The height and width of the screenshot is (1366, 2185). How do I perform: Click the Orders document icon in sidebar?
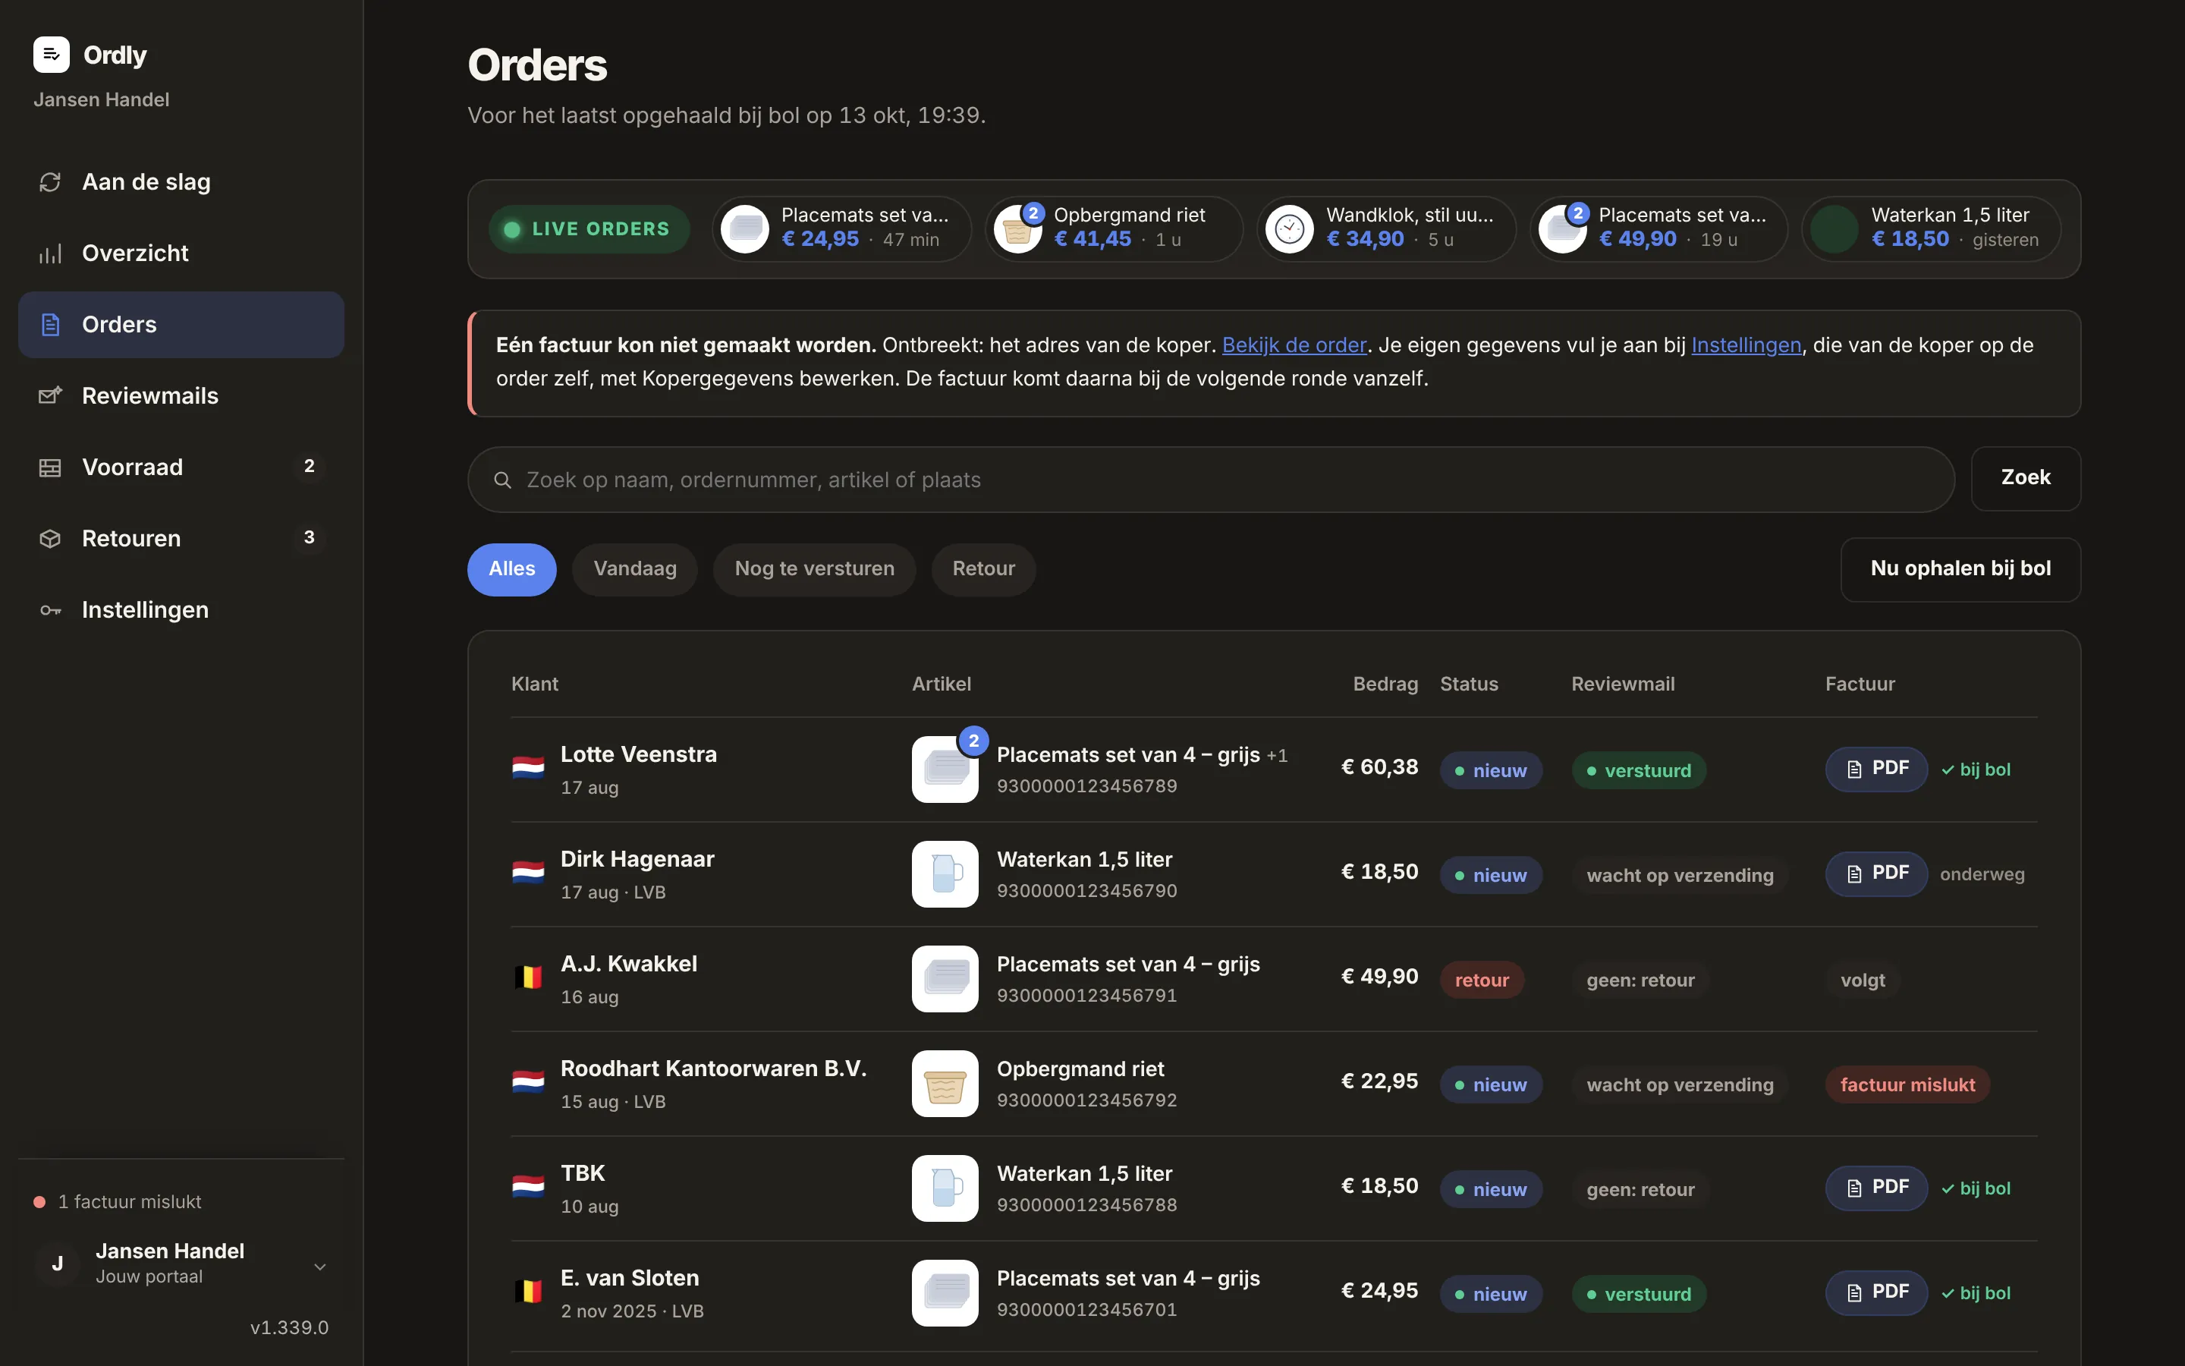[51, 324]
